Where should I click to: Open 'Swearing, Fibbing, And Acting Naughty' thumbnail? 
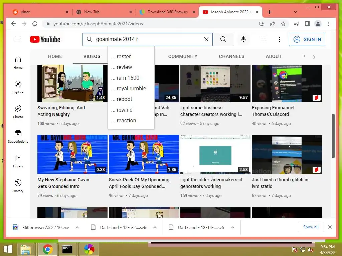click(x=72, y=83)
